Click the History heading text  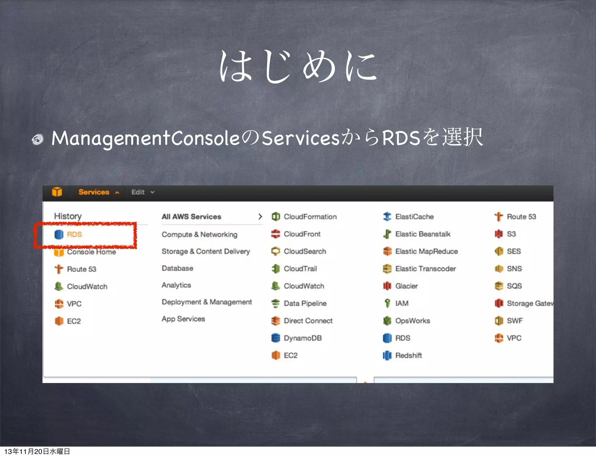click(68, 216)
